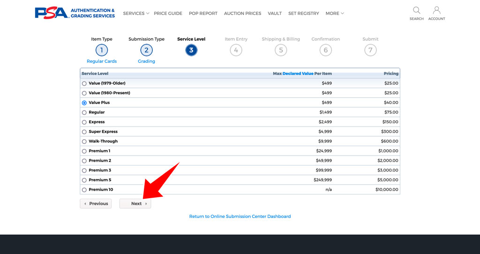Click the $40.00 price for Value Plus

391,103
